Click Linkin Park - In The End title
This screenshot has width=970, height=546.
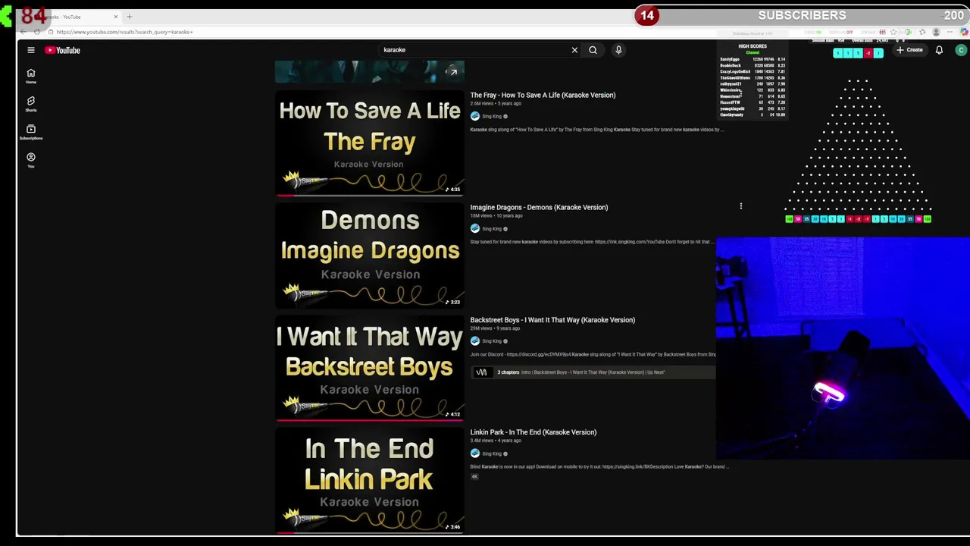point(533,432)
